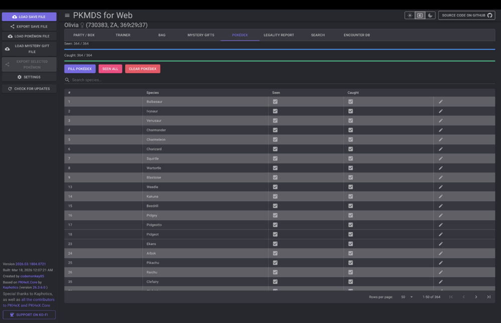
Task: Uncheck Seen for Charmander
Action: [275, 130]
